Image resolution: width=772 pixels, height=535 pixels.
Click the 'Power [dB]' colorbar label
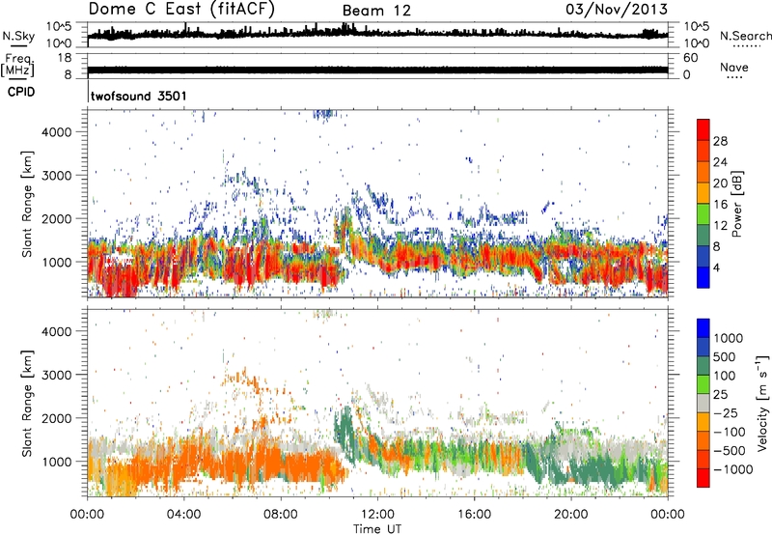[736, 204]
